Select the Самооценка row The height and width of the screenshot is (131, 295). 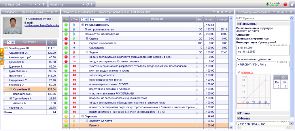pyautogui.click(x=146, y=48)
